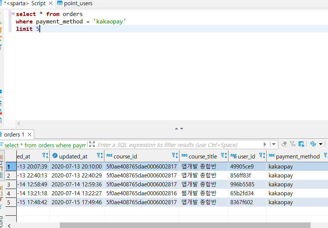328x228 pixels.
Task: Open the filter history dropdown
Action: click(x=274, y=144)
